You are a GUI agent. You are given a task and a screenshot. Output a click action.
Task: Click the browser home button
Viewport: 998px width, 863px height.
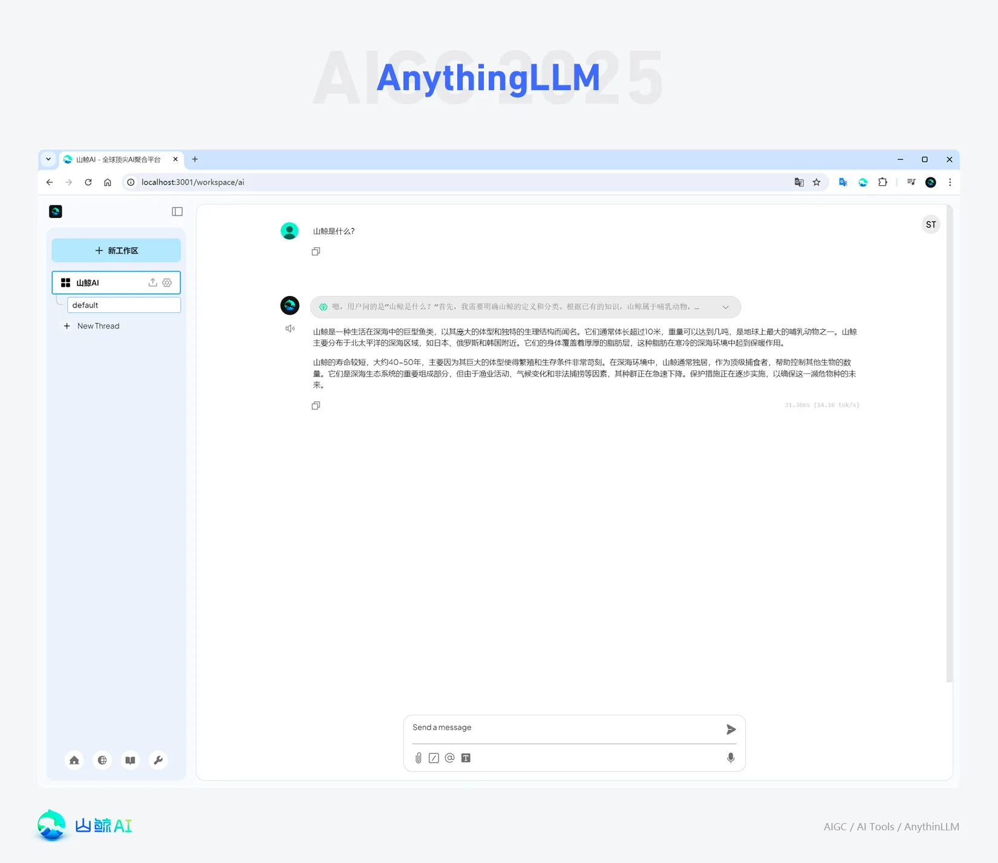[108, 182]
